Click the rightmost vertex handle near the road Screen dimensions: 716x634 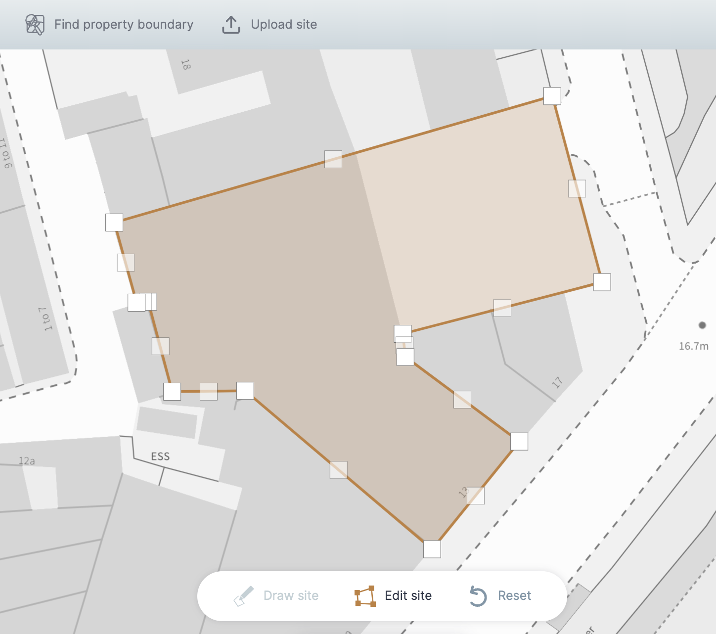601,282
